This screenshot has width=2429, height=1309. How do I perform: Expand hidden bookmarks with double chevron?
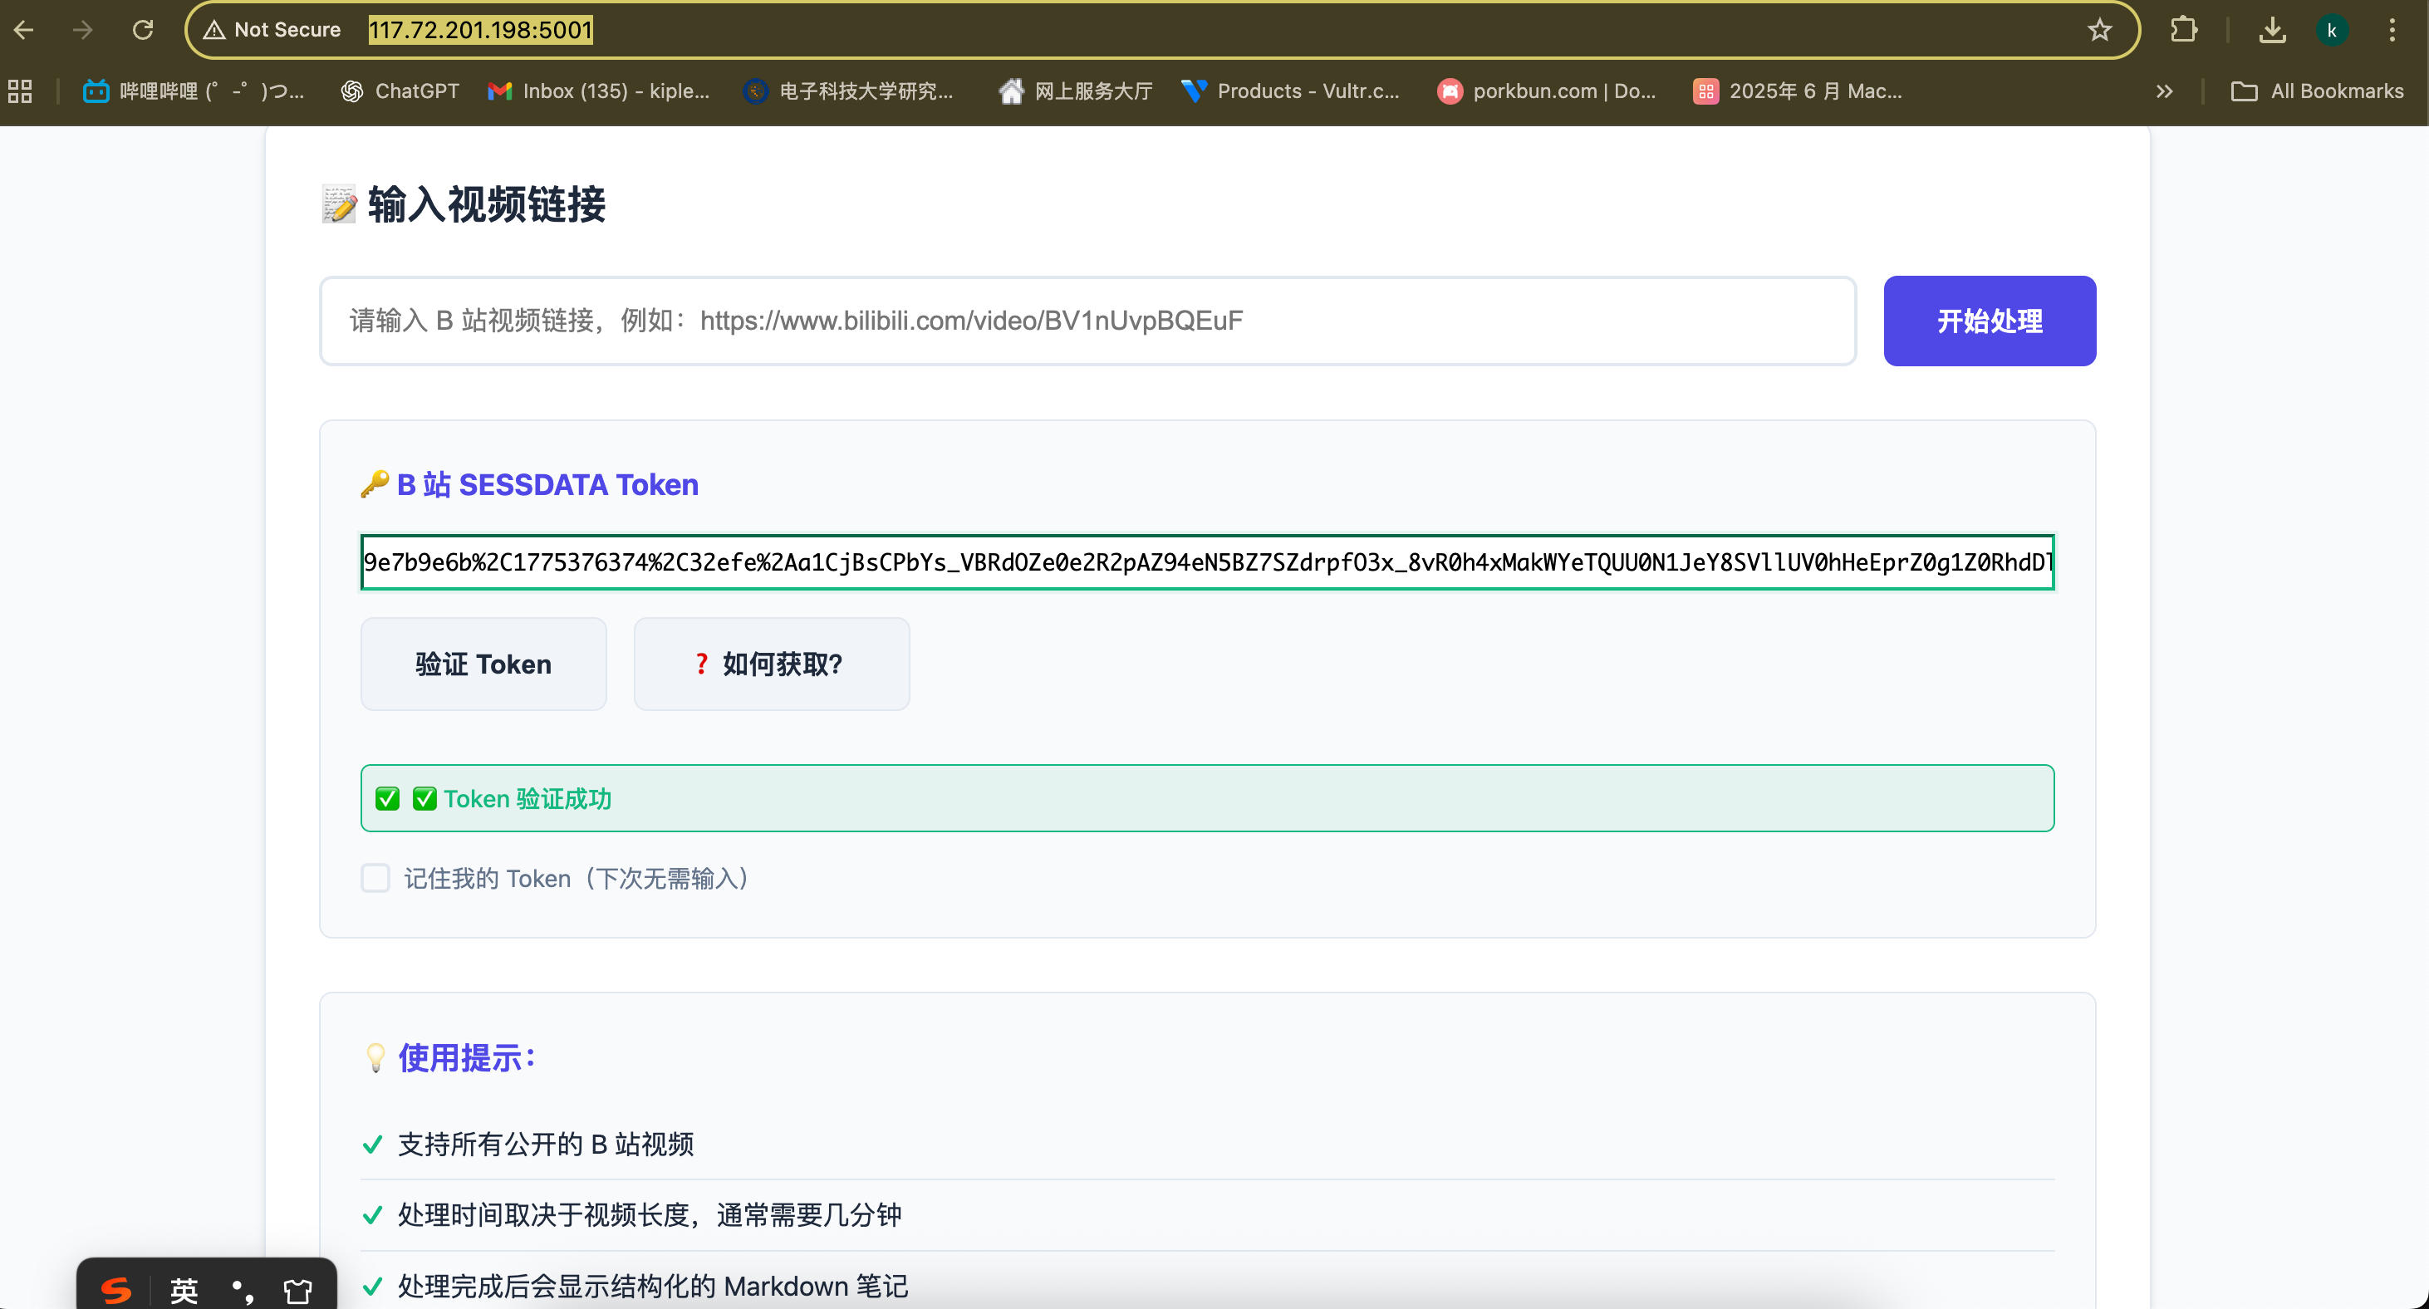(x=2164, y=91)
